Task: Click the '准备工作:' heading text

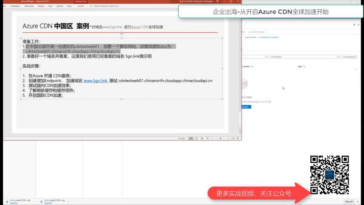Action: (31, 41)
